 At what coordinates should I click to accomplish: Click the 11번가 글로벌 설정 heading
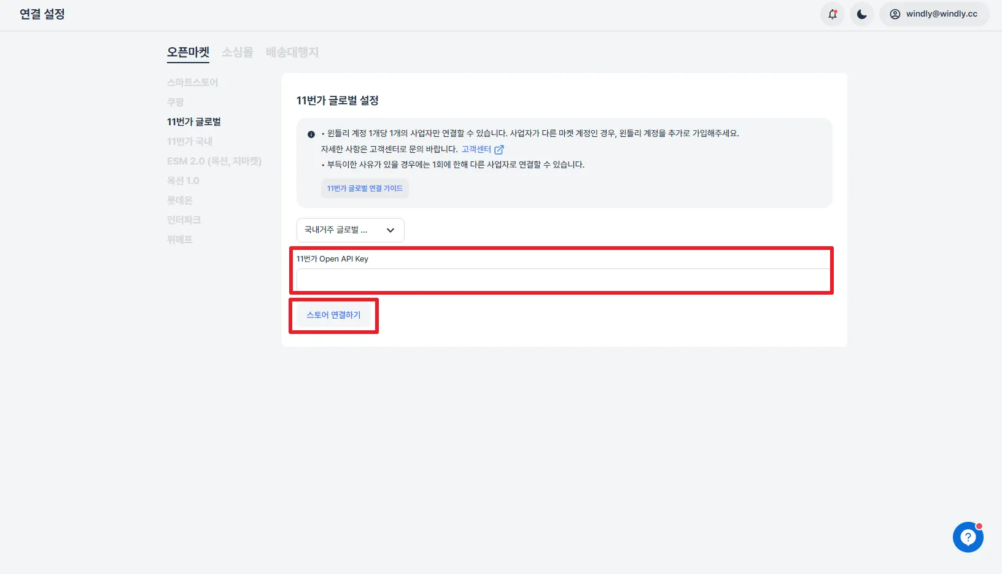pyautogui.click(x=337, y=101)
